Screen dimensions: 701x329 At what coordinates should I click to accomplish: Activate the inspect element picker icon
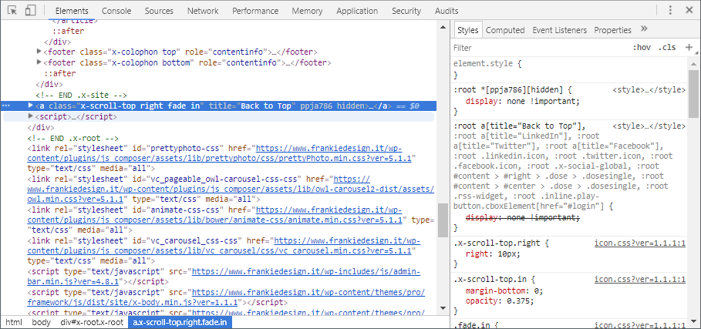[x=12, y=10]
